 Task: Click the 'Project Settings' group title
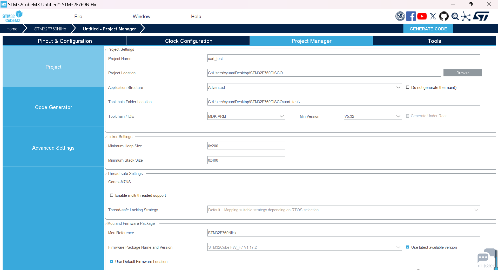121,49
